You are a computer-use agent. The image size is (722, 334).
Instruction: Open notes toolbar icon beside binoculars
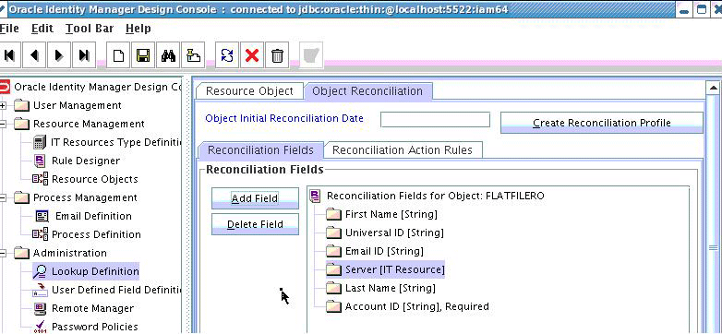pyautogui.click(x=193, y=55)
